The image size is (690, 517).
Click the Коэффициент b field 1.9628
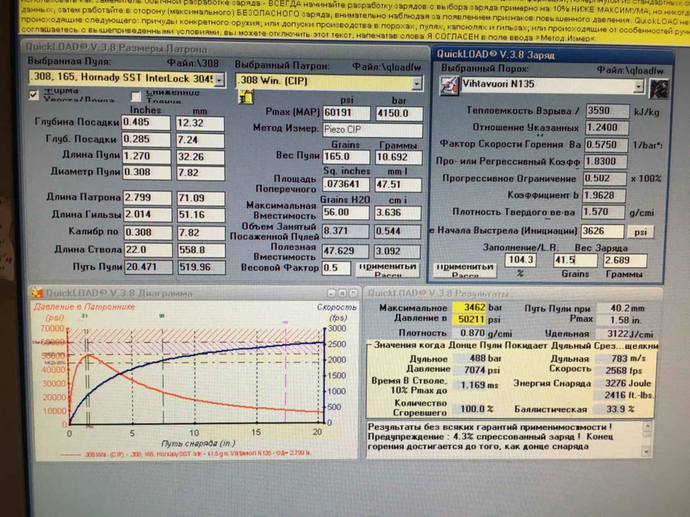604,195
